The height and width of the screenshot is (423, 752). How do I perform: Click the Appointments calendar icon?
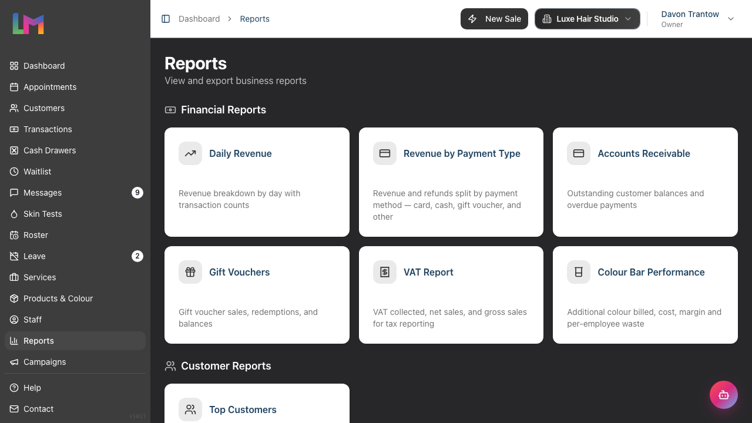(x=14, y=87)
